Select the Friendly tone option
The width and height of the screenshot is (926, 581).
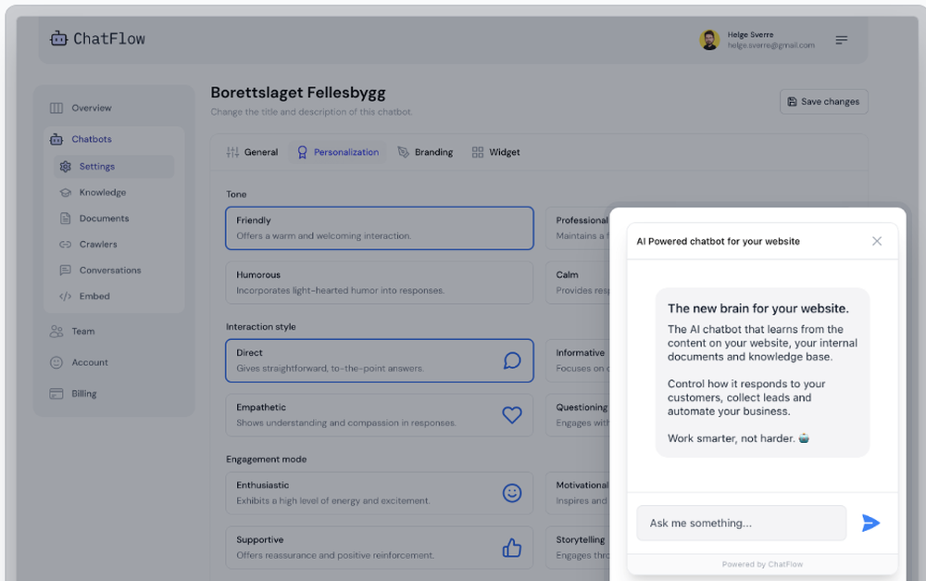pyautogui.click(x=380, y=228)
